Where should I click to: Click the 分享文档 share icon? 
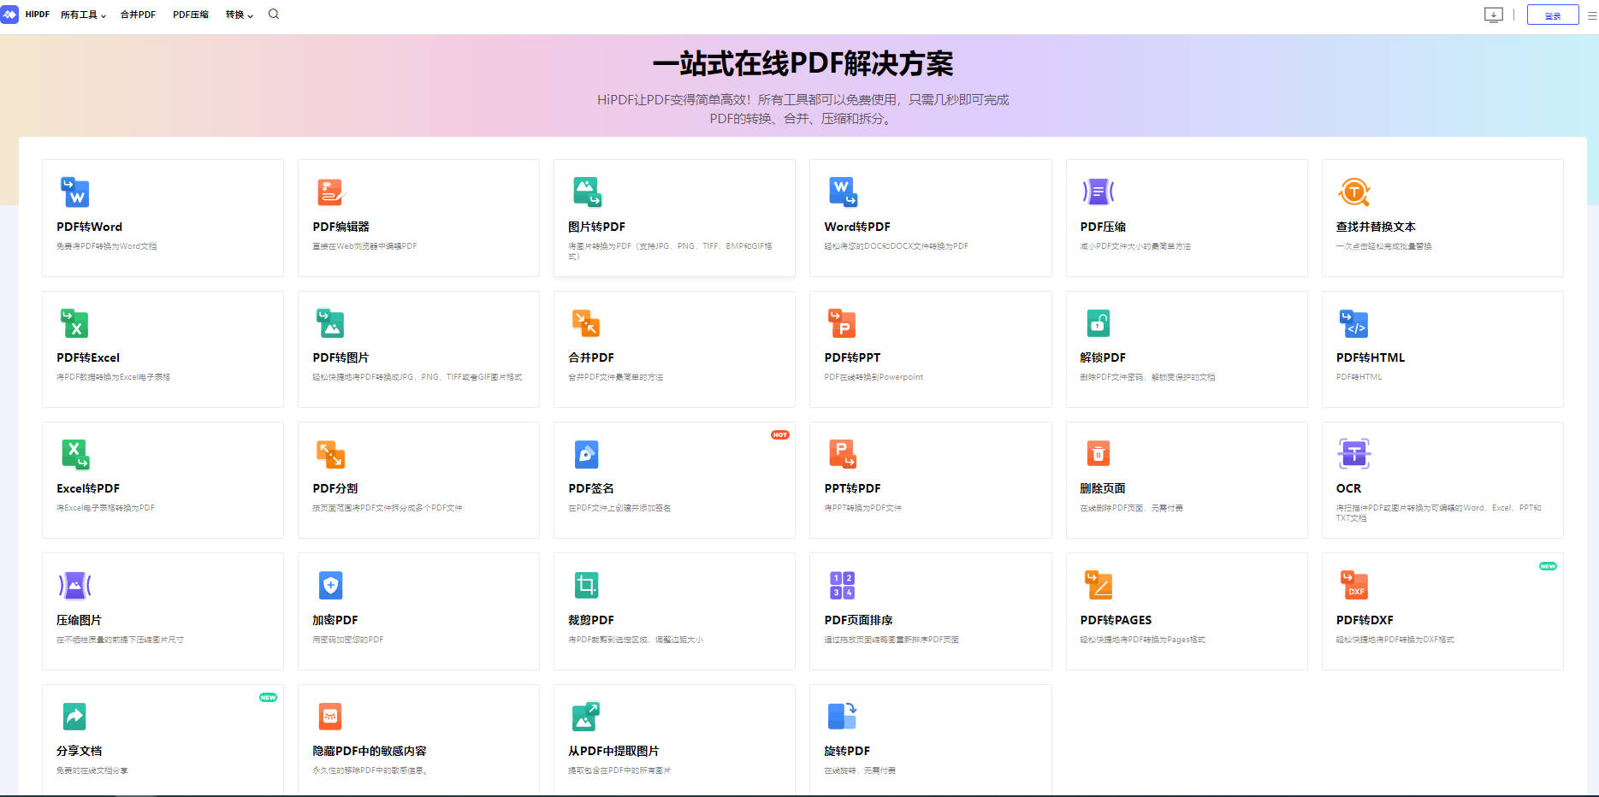(x=74, y=717)
